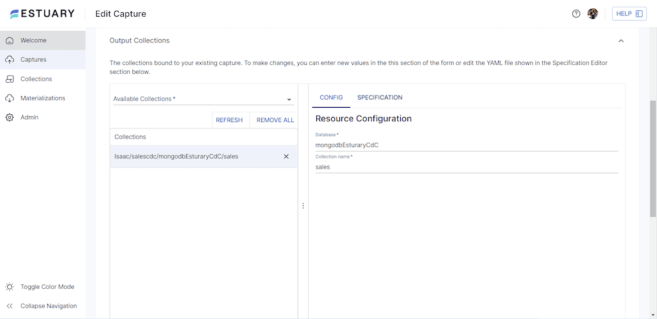This screenshot has width=657, height=319.
Task: Click the Collection name input field
Action: click(467, 167)
